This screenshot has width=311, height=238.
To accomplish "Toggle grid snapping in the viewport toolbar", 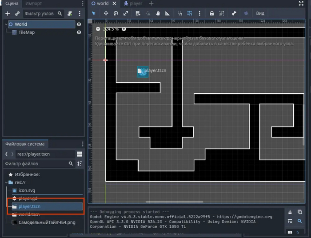I will (190, 13).
